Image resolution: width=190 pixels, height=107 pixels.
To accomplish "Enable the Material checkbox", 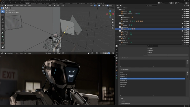I will click(x=148, y=50).
